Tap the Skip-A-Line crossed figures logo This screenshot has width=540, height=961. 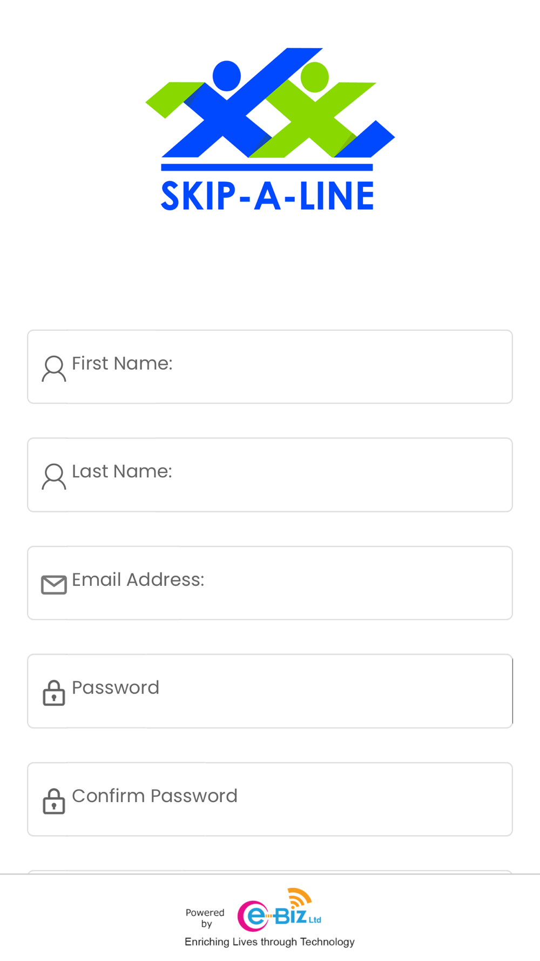270,103
